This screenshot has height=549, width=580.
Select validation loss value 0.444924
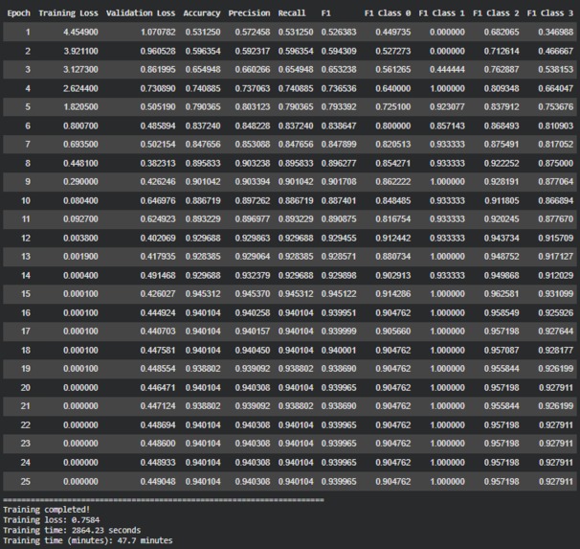tap(158, 312)
